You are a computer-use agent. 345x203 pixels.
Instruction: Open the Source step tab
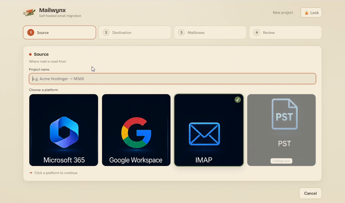coord(60,32)
